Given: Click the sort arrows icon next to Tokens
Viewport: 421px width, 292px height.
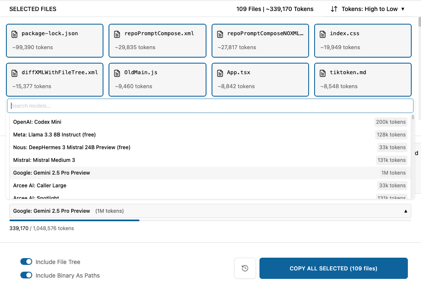Looking at the screenshot, I should click(x=334, y=9).
